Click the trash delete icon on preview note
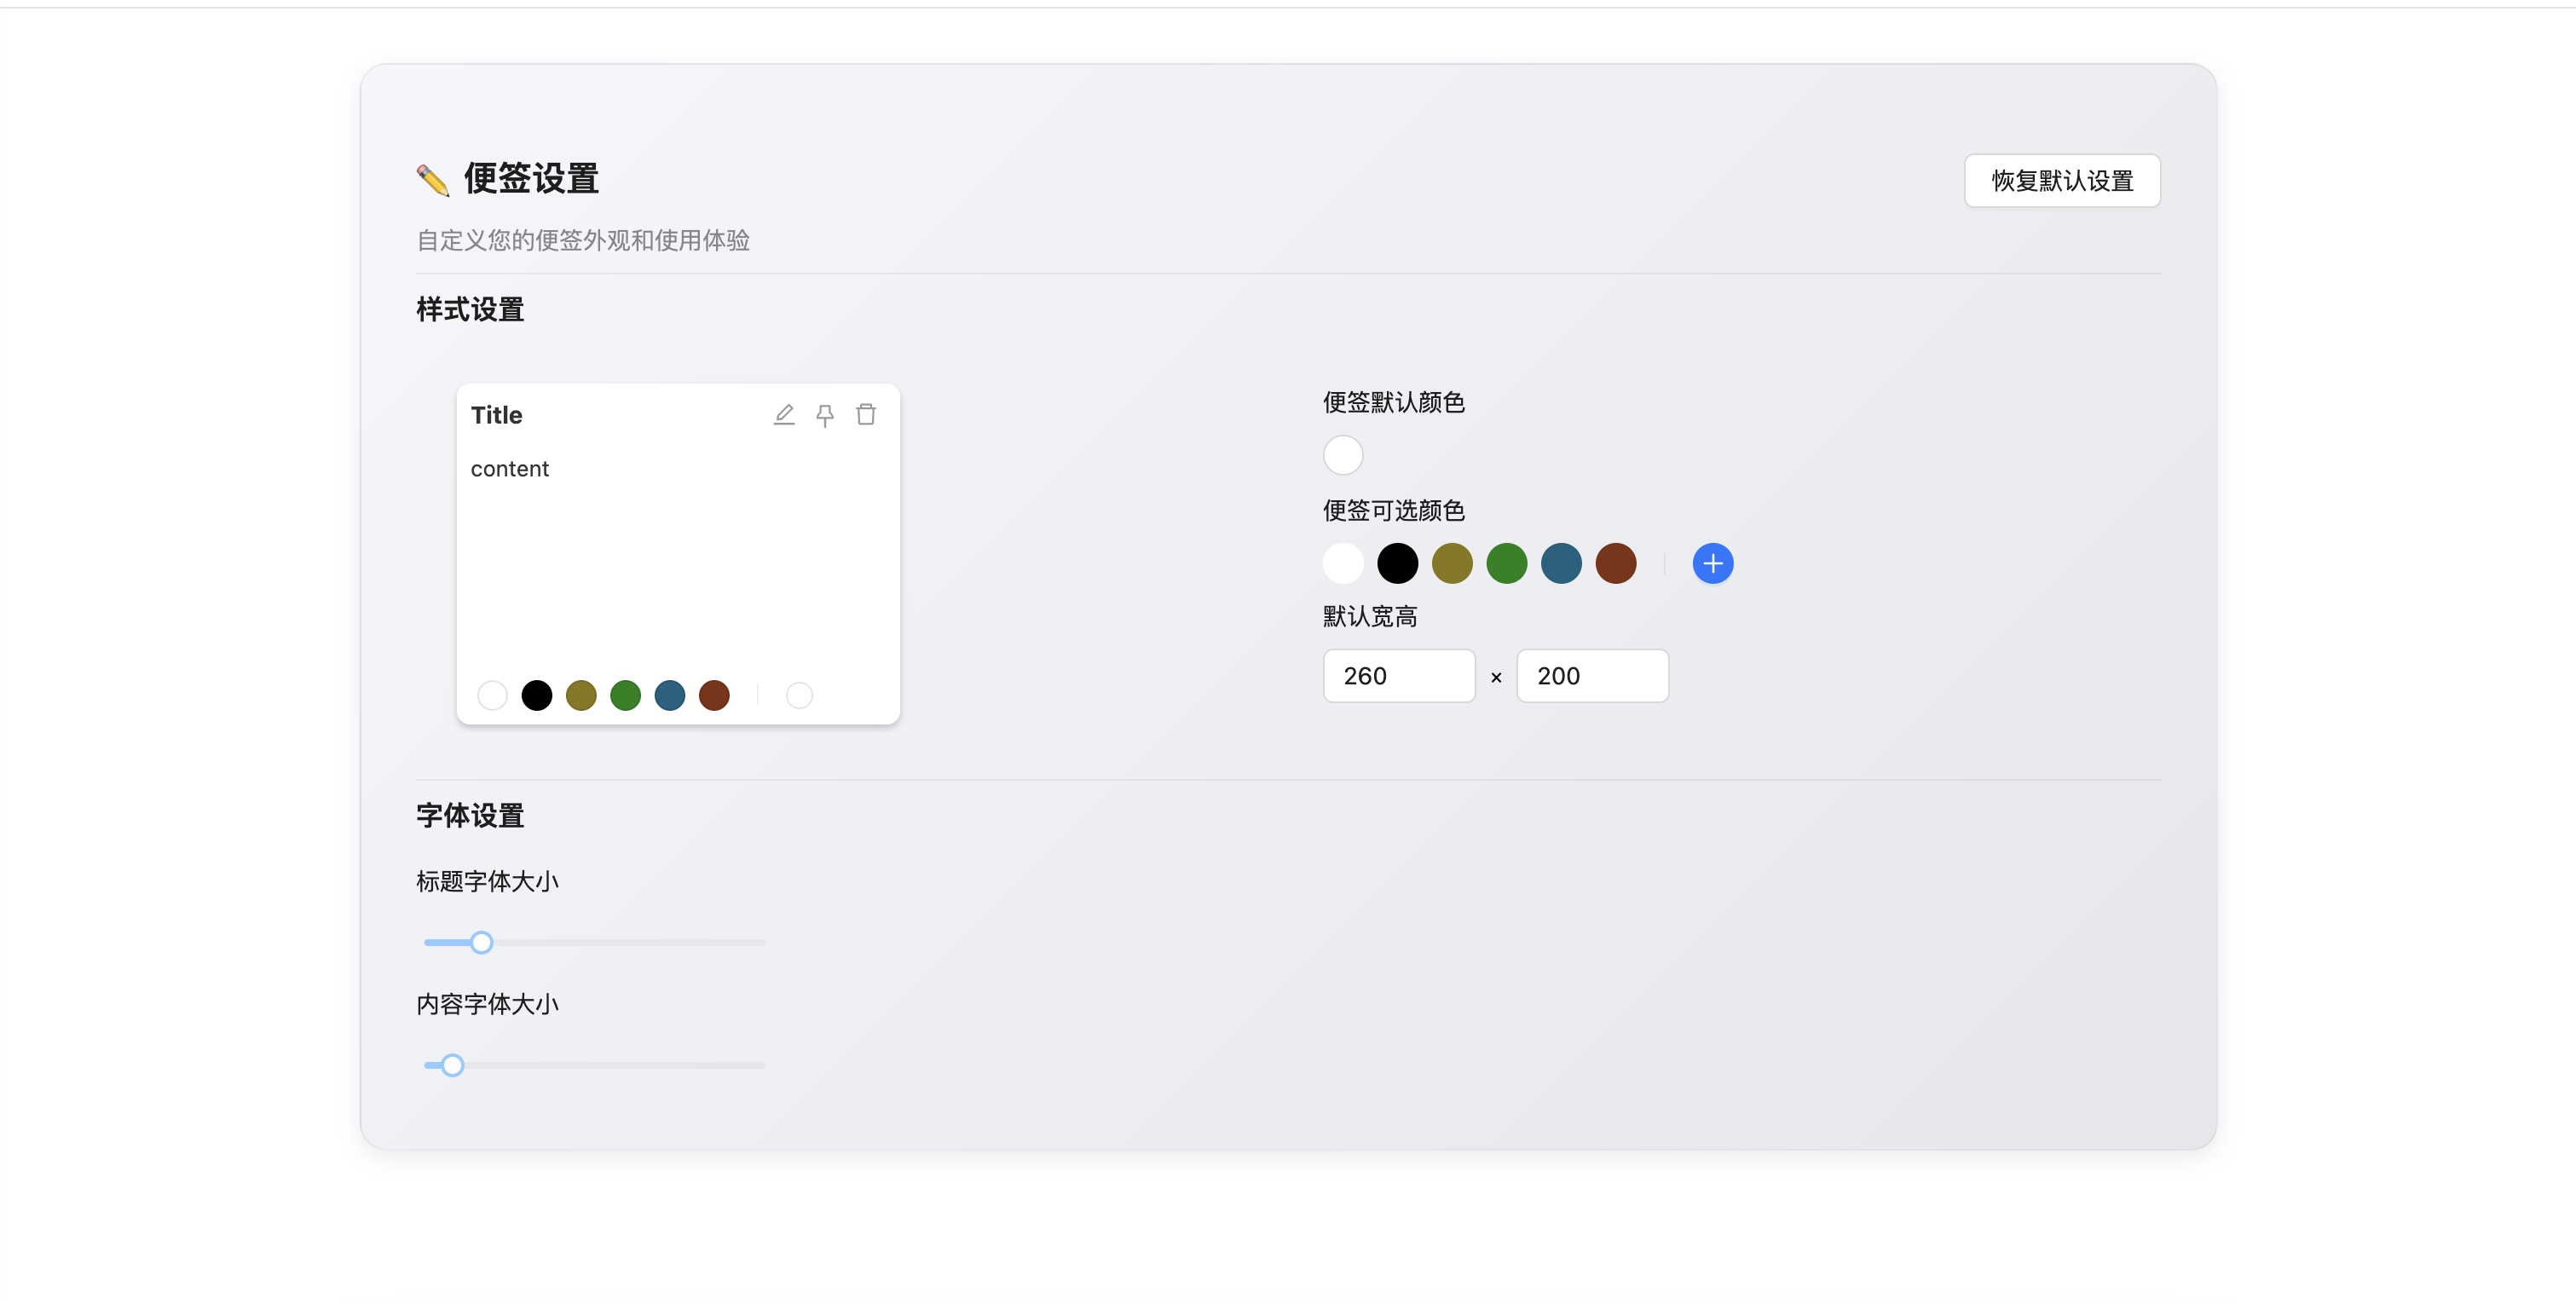 (866, 415)
